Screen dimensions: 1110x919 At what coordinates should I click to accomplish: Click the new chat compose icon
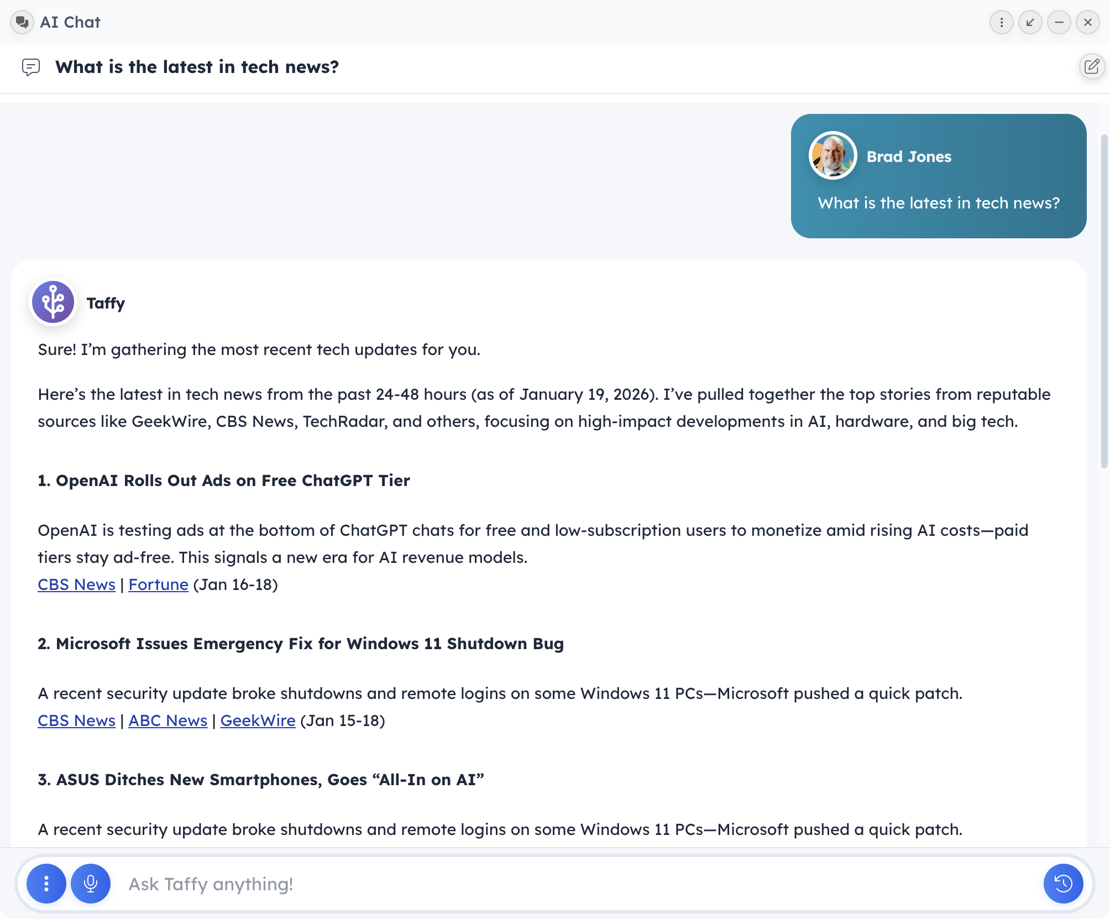point(1092,67)
